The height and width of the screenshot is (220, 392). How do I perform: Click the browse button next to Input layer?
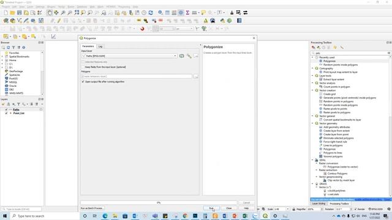click(196, 56)
